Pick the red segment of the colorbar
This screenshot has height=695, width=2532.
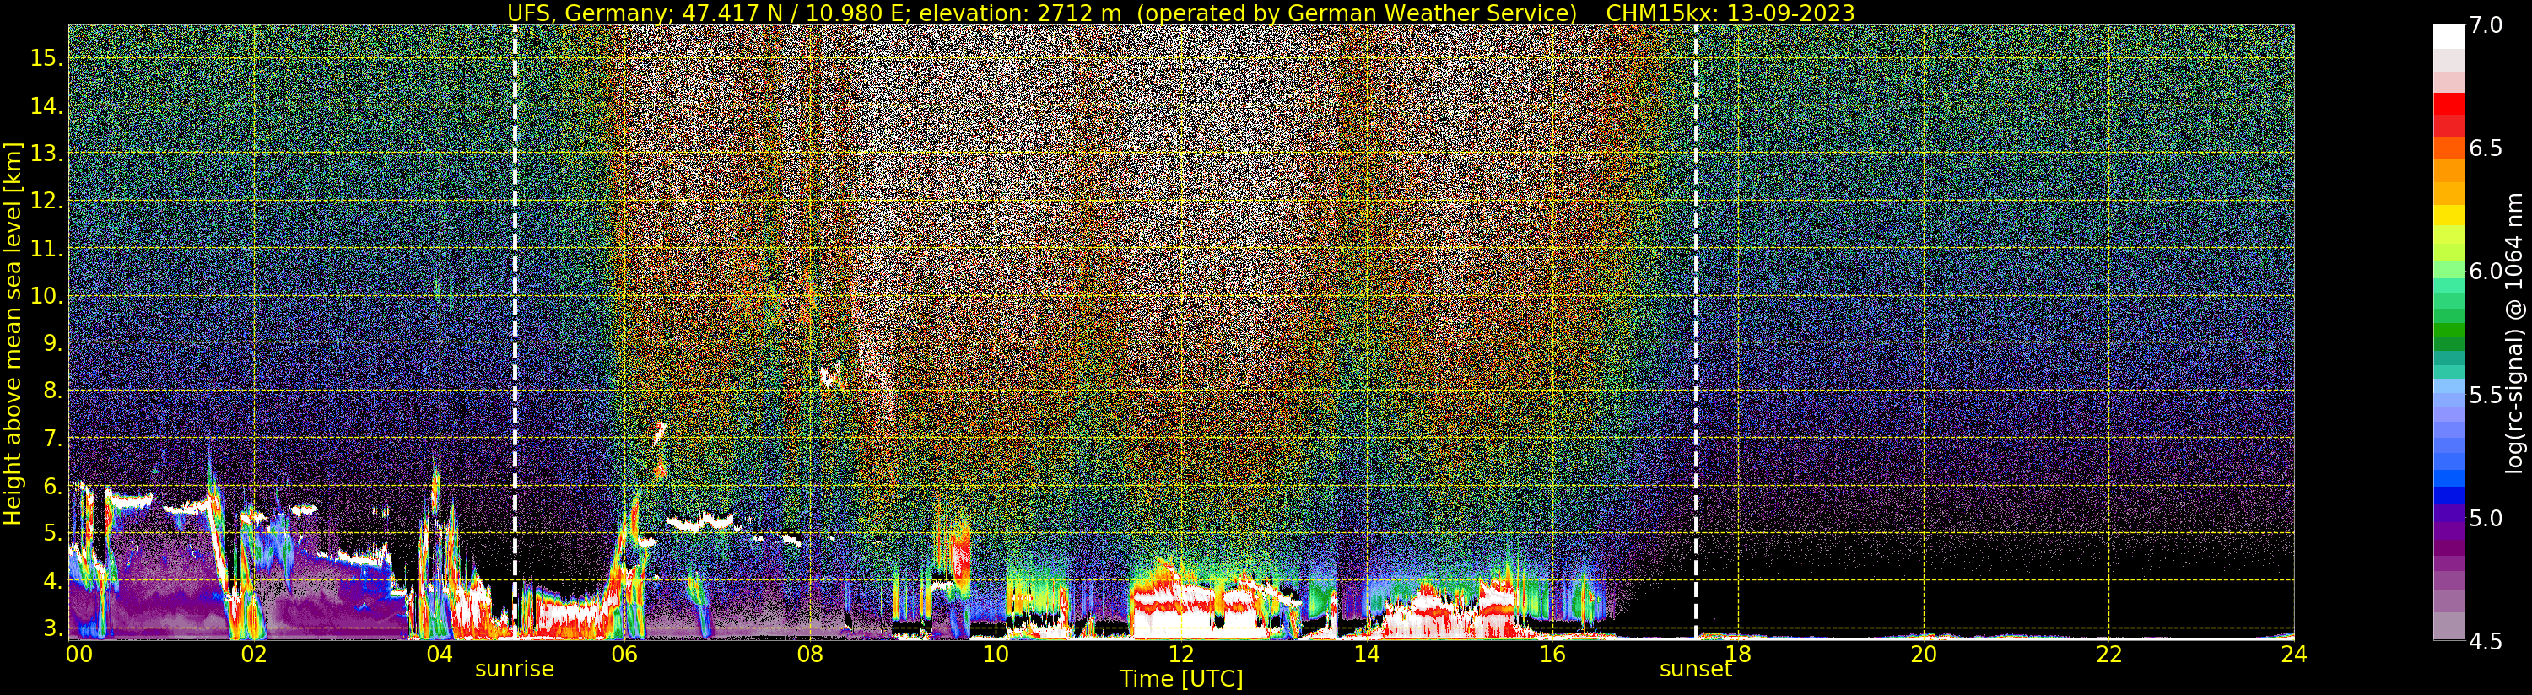pos(2448,105)
